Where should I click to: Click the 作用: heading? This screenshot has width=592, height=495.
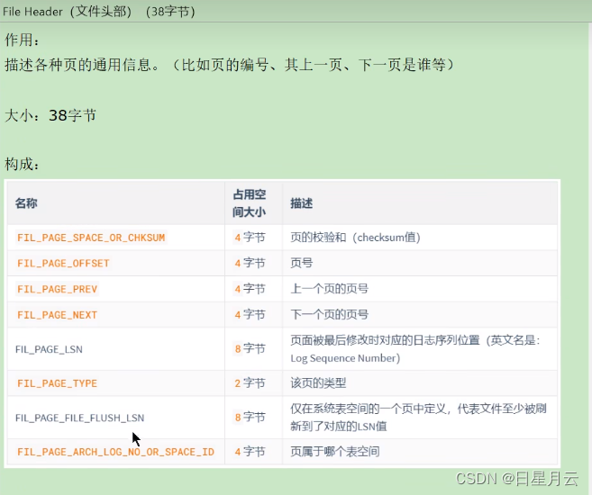[x=22, y=40]
